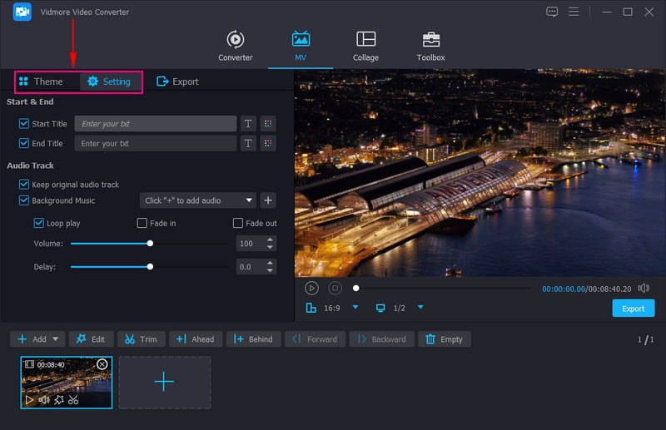Remove the clip using its X icon

click(102, 364)
